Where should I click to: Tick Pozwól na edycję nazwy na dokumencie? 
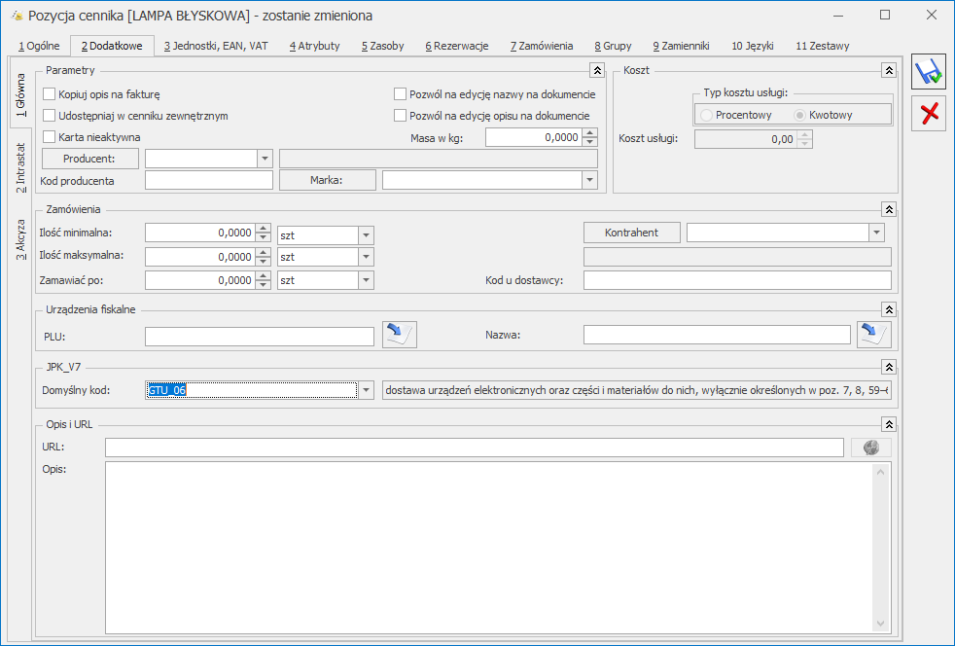[x=400, y=94]
